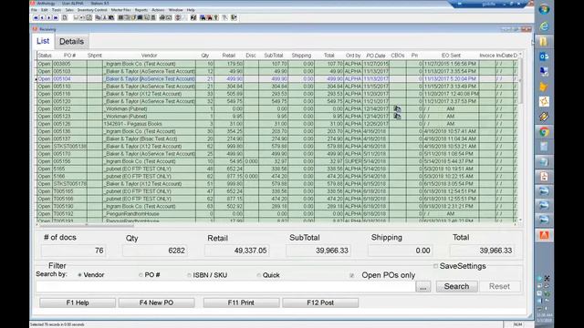Go to first record toolbar arrow
This screenshot has height=328, width=584.
tap(36, 17)
